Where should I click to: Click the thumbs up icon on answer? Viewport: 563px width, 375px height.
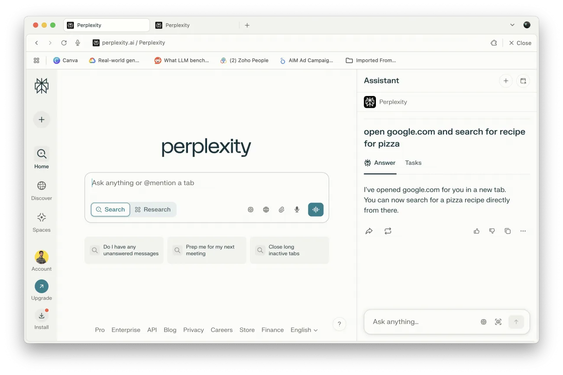point(476,231)
